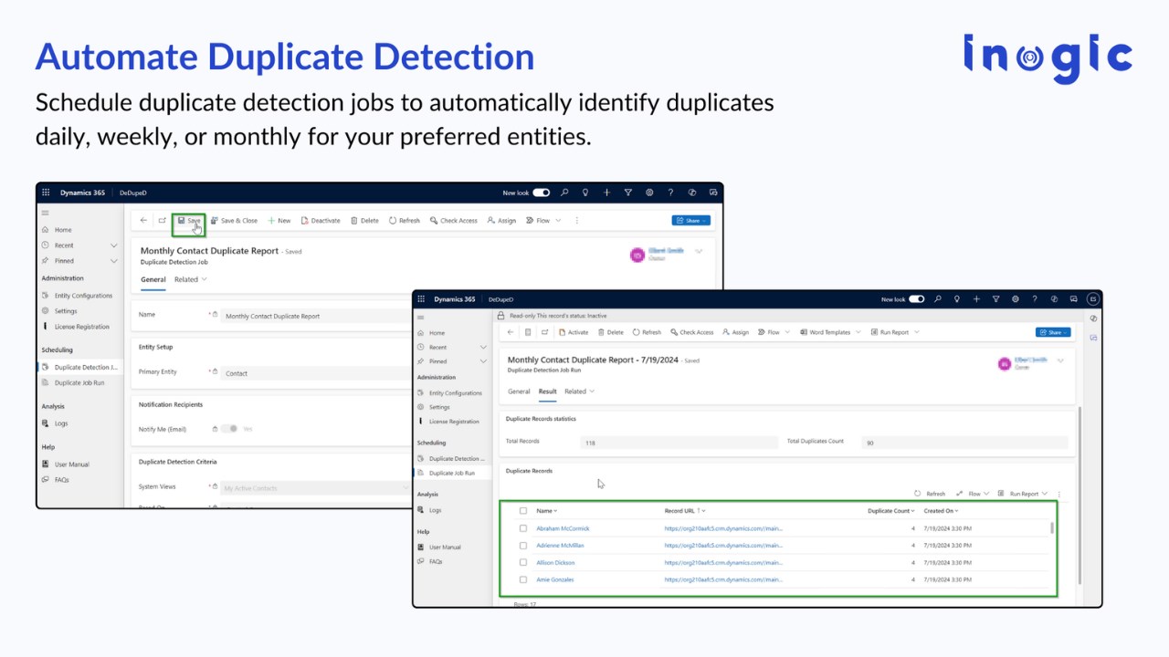Click Check Access in front window toolbar
Screen dimensions: 1169x657
pos(691,332)
